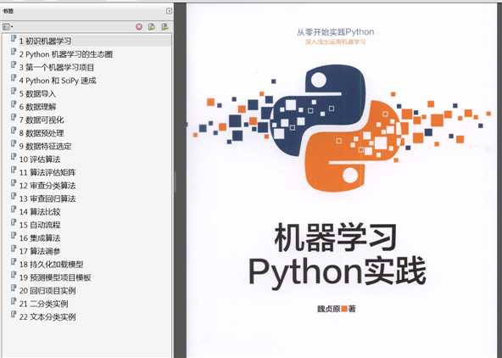Viewport: 502px width, 358px height.
Task: Click the bookmark icon beside 算法比较
Action: pyautogui.click(x=13, y=210)
